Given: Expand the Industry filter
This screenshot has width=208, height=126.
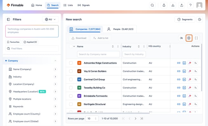Looking at the screenshot, I should (x=55, y=77).
